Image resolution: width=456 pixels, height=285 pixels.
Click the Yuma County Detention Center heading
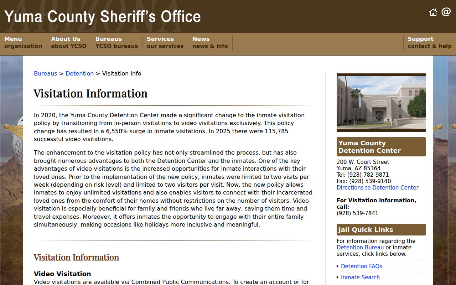tap(381, 147)
